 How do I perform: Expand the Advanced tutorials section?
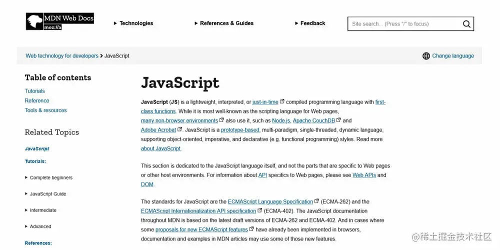pyautogui.click(x=38, y=226)
